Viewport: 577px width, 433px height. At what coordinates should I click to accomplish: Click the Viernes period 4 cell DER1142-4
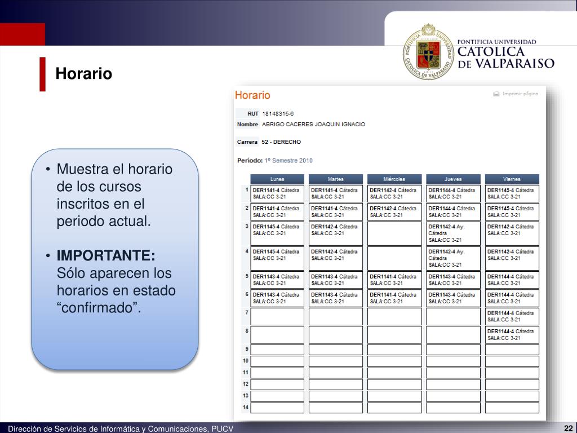512,258
